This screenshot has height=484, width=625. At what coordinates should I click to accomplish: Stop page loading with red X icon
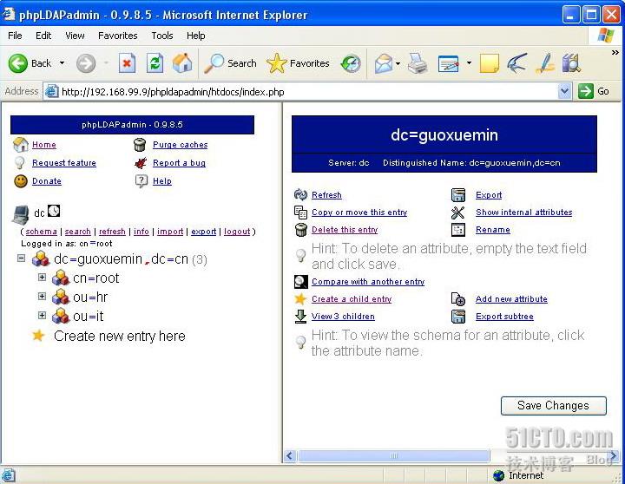(127, 63)
